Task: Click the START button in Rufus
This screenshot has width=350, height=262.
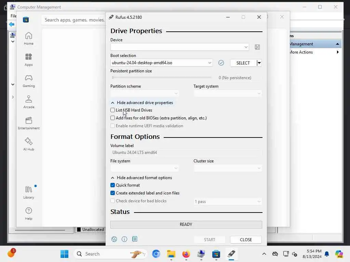Action: point(210,240)
